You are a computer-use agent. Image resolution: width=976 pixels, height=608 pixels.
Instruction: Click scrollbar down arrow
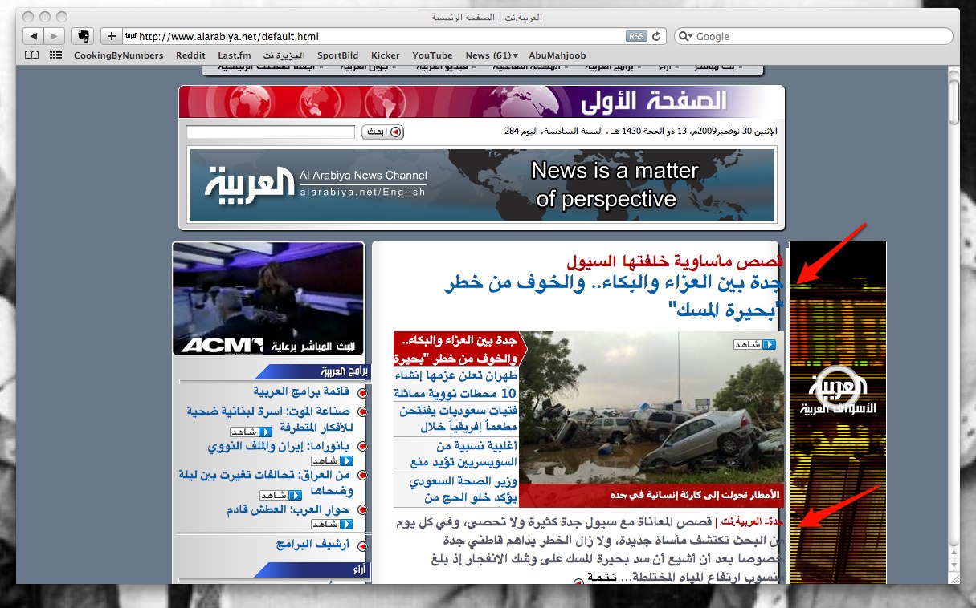tap(954, 565)
